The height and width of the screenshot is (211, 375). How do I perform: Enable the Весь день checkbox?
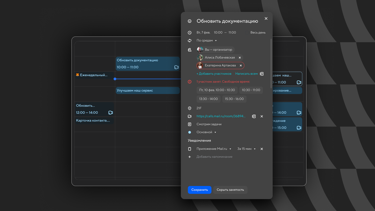coord(247,32)
